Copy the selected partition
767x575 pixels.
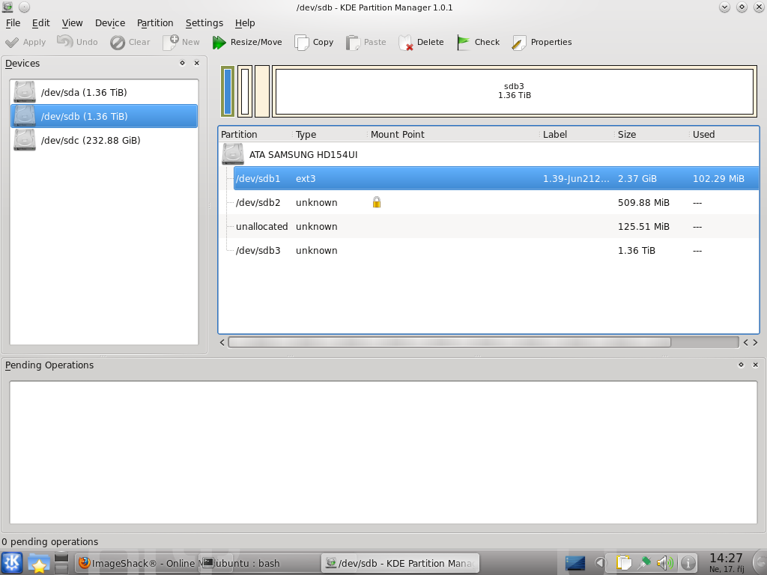coord(314,42)
